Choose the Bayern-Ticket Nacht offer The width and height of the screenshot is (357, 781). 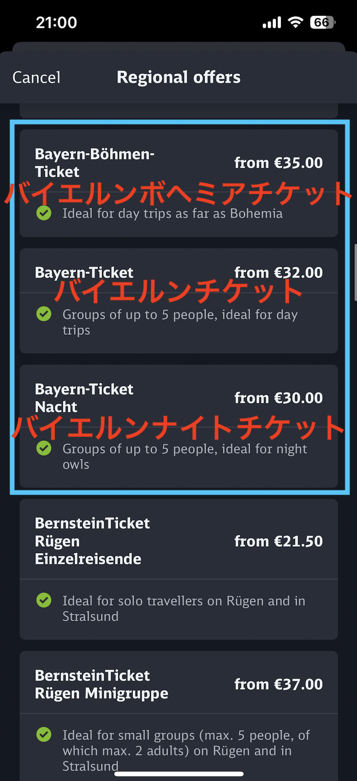[x=178, y=426]
